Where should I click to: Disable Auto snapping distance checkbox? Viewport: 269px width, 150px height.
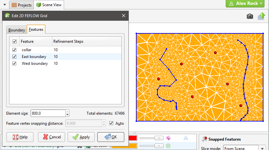[x=112, y=123]
